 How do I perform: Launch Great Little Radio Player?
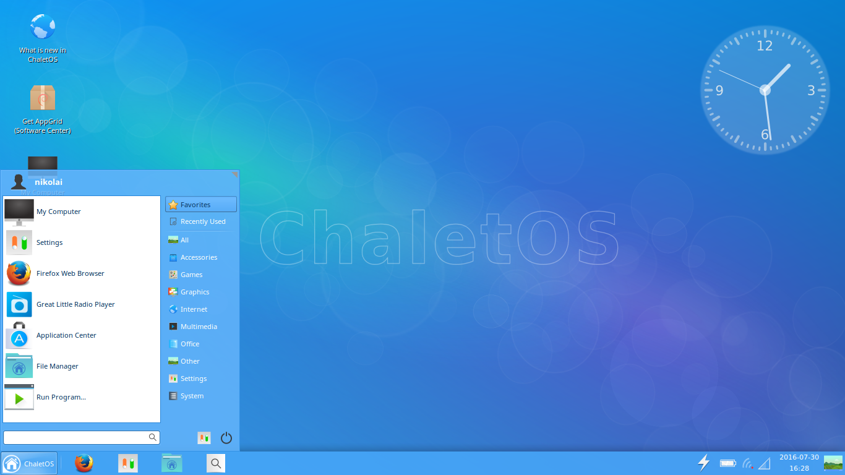point(75,304)
